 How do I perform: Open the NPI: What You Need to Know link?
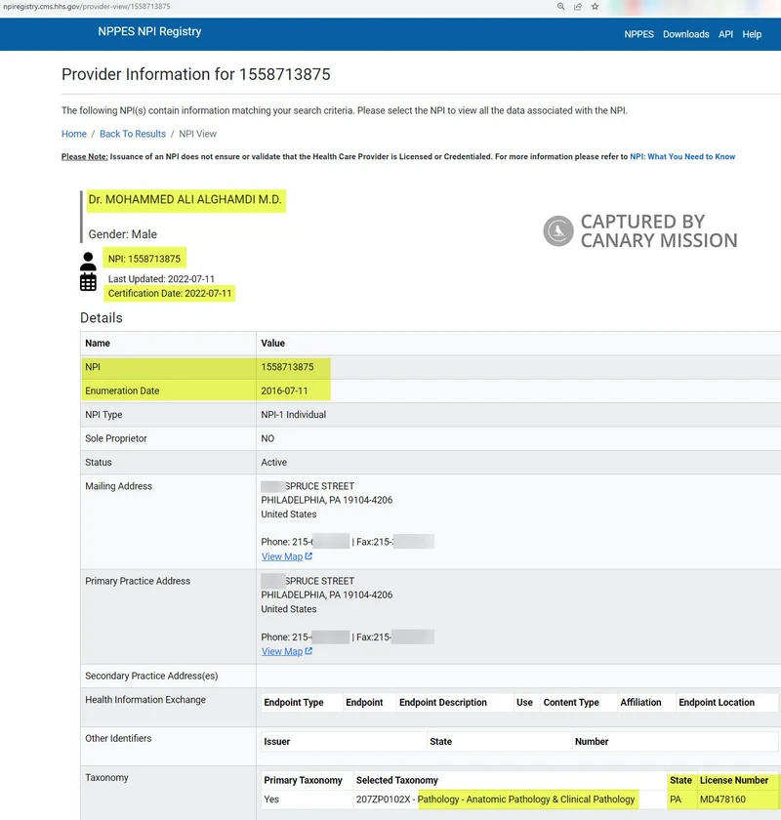click(683, 156)
